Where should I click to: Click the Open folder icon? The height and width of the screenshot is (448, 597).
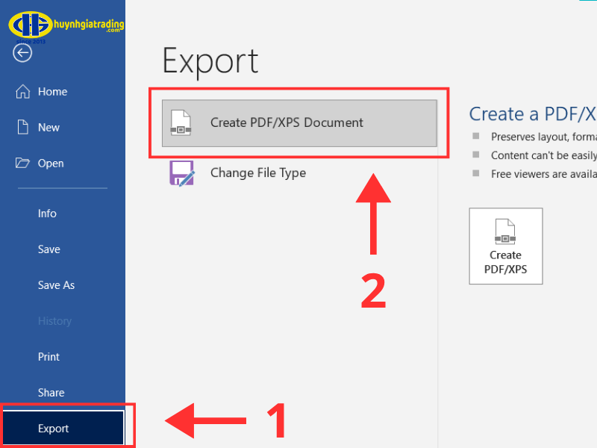pyautogui.click(x=23, y=164)
